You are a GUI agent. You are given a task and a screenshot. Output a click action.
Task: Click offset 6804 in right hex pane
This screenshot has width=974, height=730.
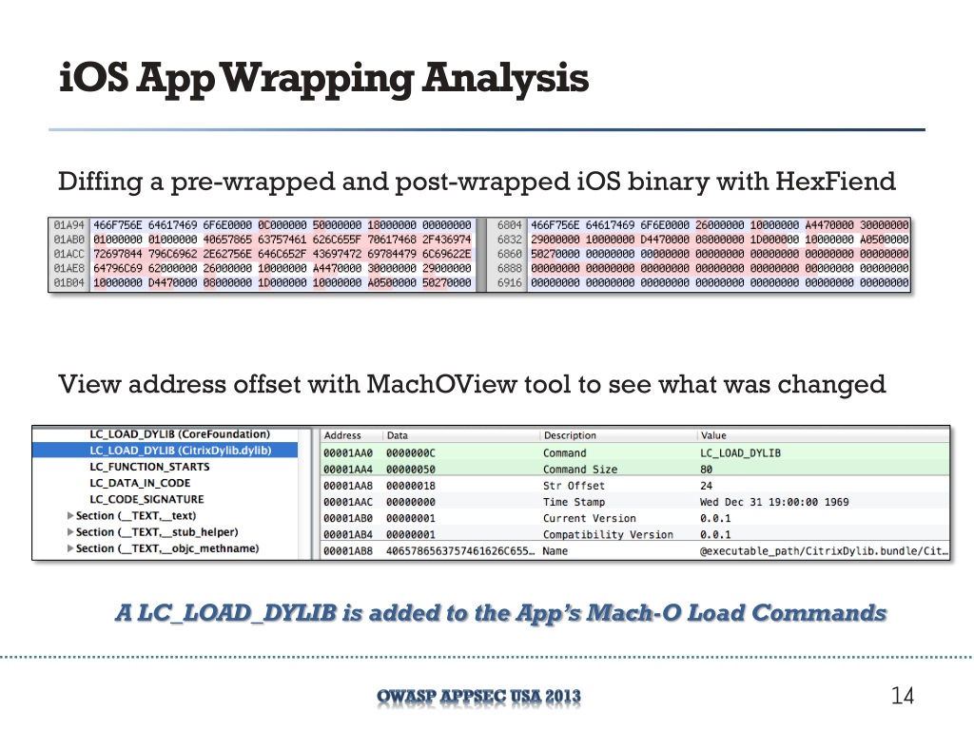coord(510,224)
